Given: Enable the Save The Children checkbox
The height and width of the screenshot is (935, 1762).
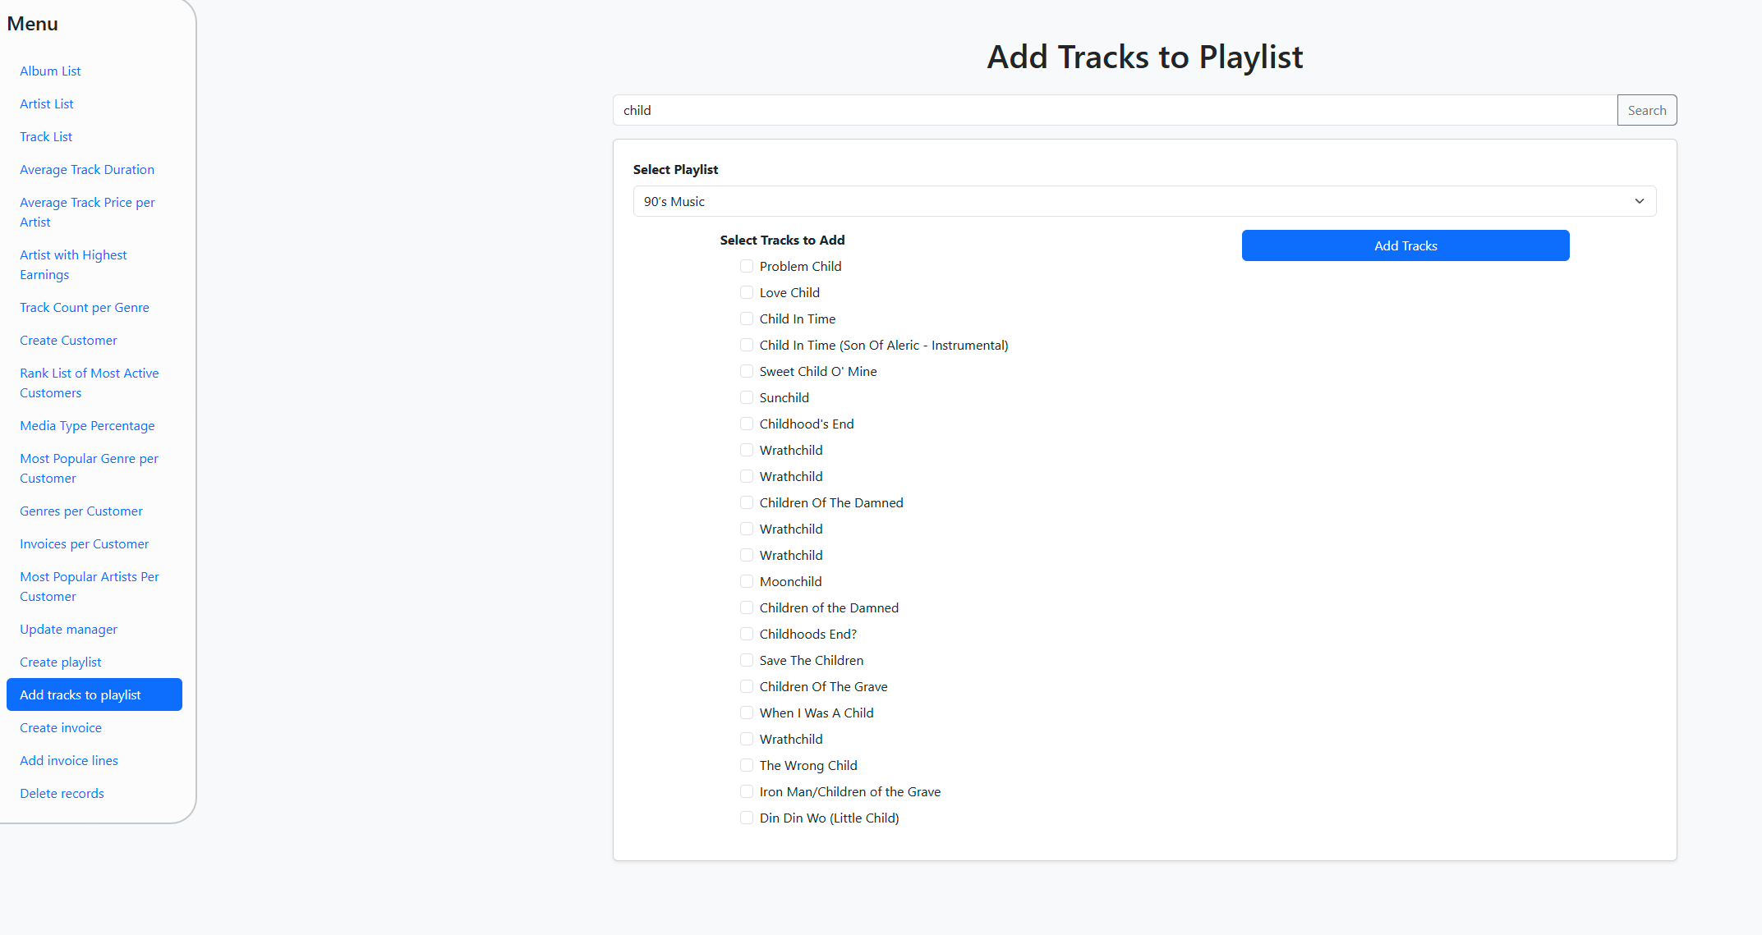Looking at the screenshot, I should (747, 660).
